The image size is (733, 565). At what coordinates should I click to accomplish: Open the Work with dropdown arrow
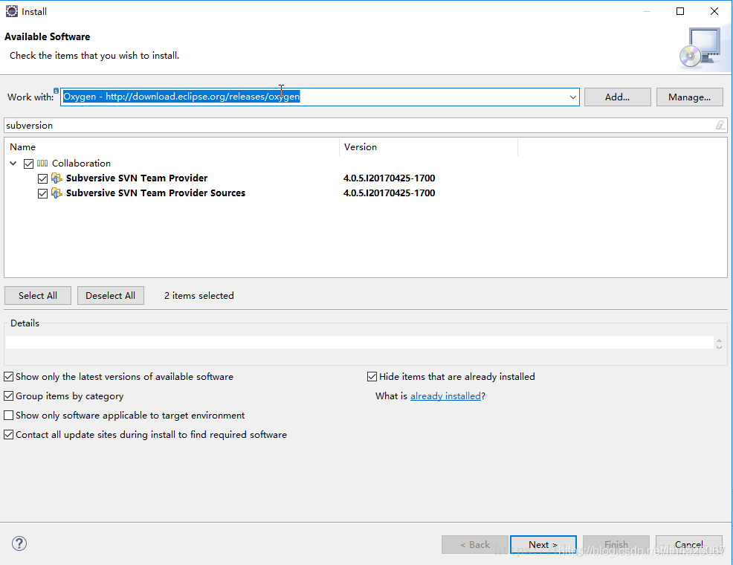click(572, 97)
